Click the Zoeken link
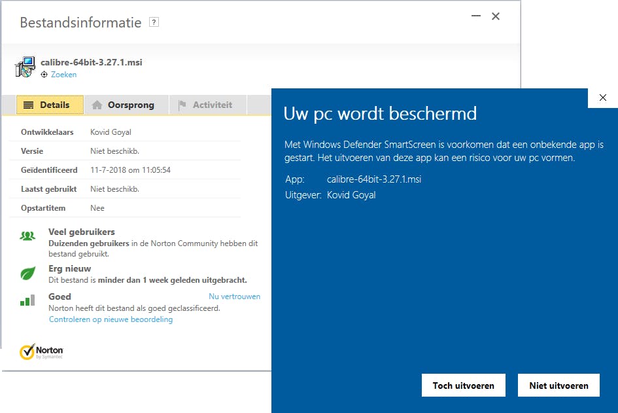 [x=63, y=75]
